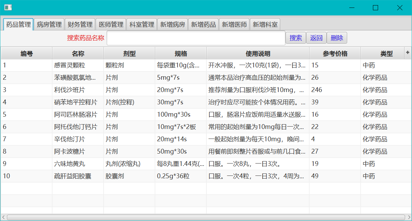Click the 丸剂(浓缩丸) cell
Viewport: 412px width, 221px height.
129,164
